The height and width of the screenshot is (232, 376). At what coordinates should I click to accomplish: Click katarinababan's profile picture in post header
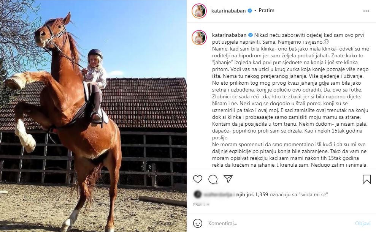pos(199,11)
